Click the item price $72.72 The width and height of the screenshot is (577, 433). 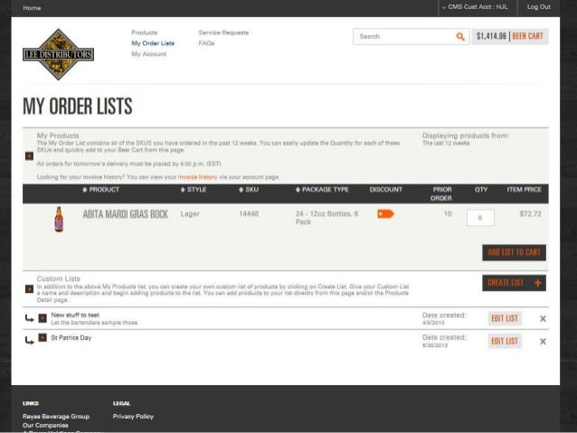click(531, 213)
